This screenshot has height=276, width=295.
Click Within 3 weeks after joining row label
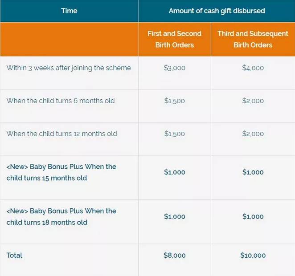click(69, 68)
